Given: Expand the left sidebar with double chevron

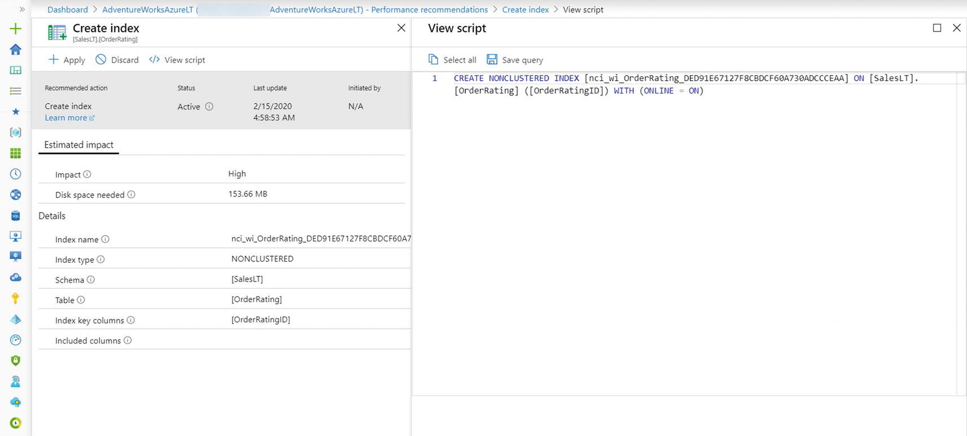Looking at the screenshot, I should (22, 10).
